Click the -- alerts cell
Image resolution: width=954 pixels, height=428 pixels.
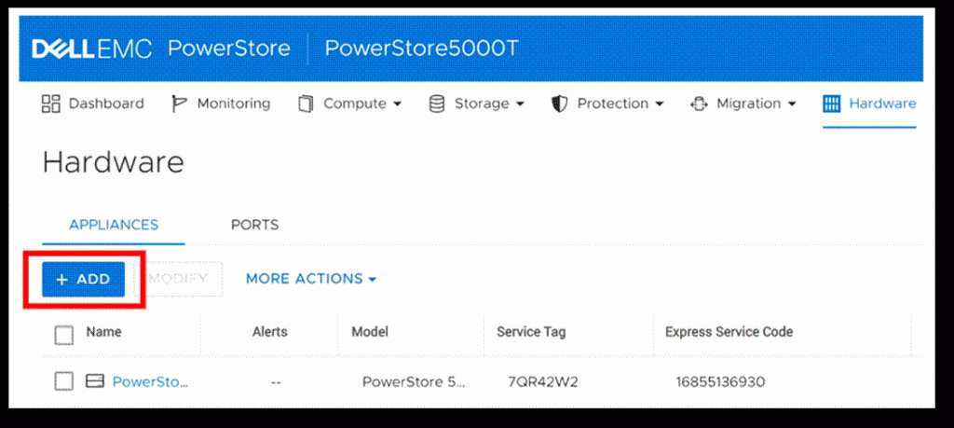[x=276, y=383]
